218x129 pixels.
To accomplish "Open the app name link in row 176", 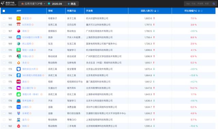I will pos(28,88).
